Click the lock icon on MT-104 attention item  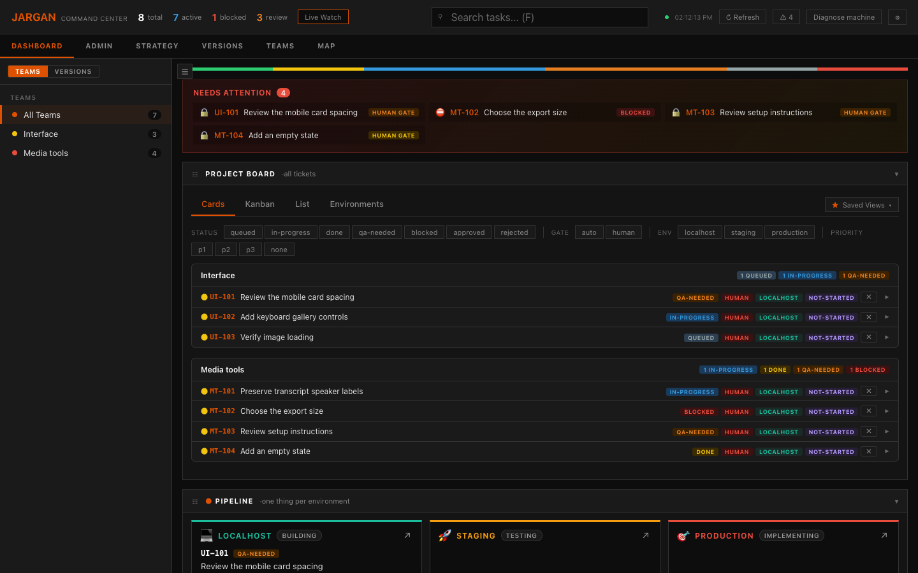click(x=204, y=136)
